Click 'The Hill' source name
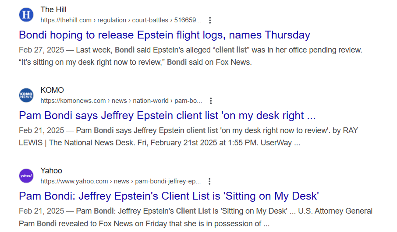This screenshot has width=397, height=232. [x=53, y=10]
